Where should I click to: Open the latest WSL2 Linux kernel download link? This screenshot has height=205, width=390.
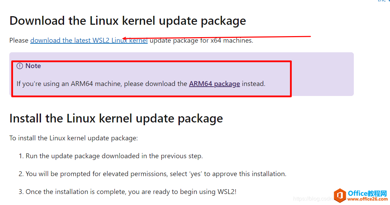[x=89, y=41]
